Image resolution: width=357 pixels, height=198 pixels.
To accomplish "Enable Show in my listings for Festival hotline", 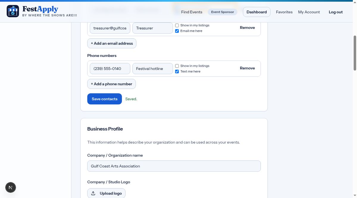I will 177,66.
